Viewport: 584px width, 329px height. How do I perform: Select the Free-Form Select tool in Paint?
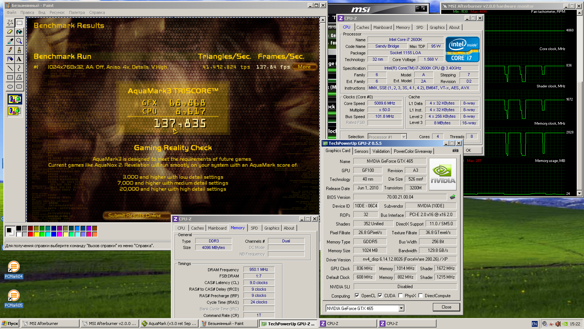pos(10,23)
